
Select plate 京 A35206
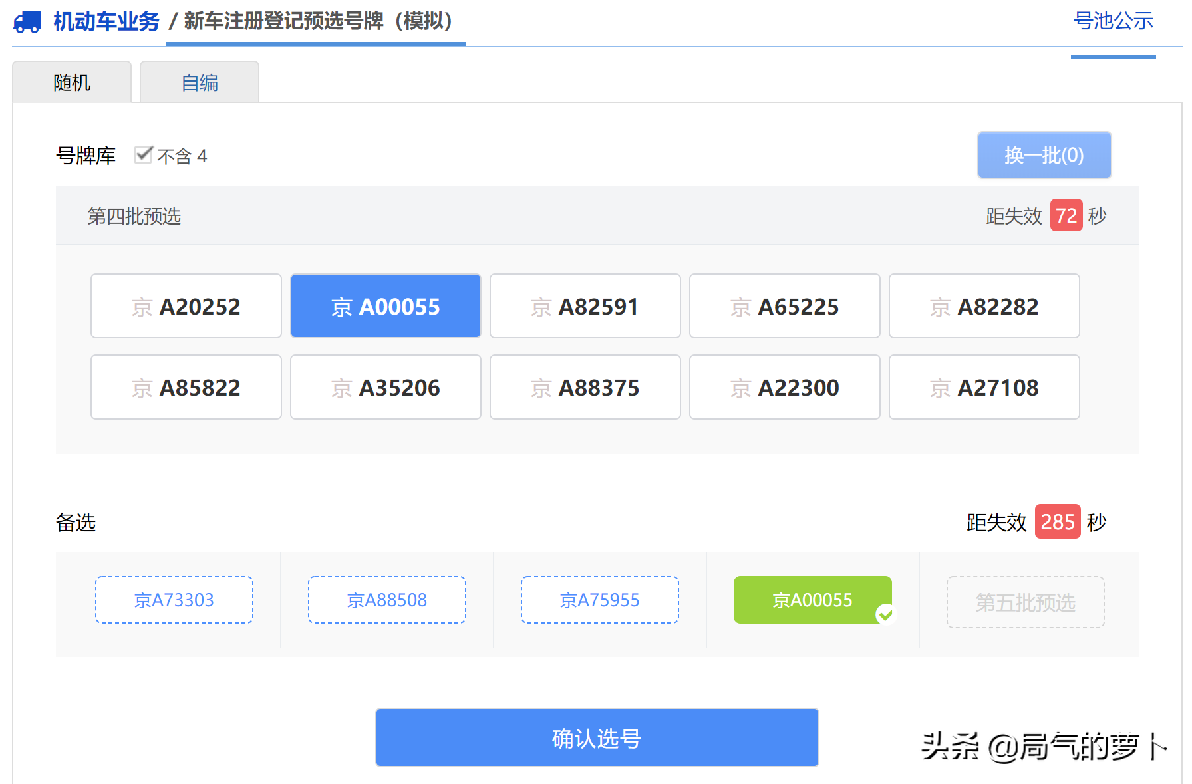point(386,387)
